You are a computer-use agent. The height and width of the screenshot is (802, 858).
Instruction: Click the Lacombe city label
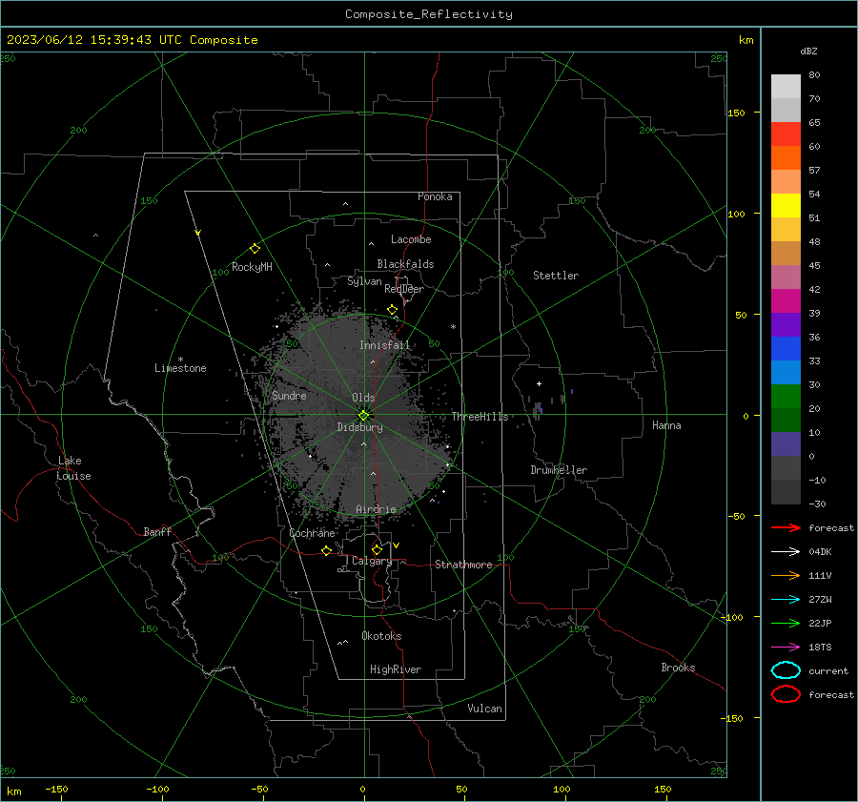[x=411, y=239]
